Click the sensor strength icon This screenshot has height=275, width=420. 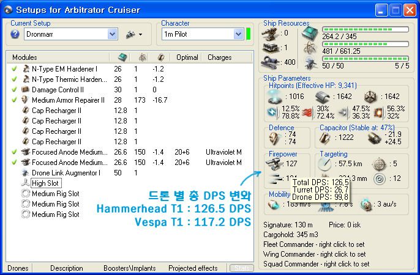point(380,178)
